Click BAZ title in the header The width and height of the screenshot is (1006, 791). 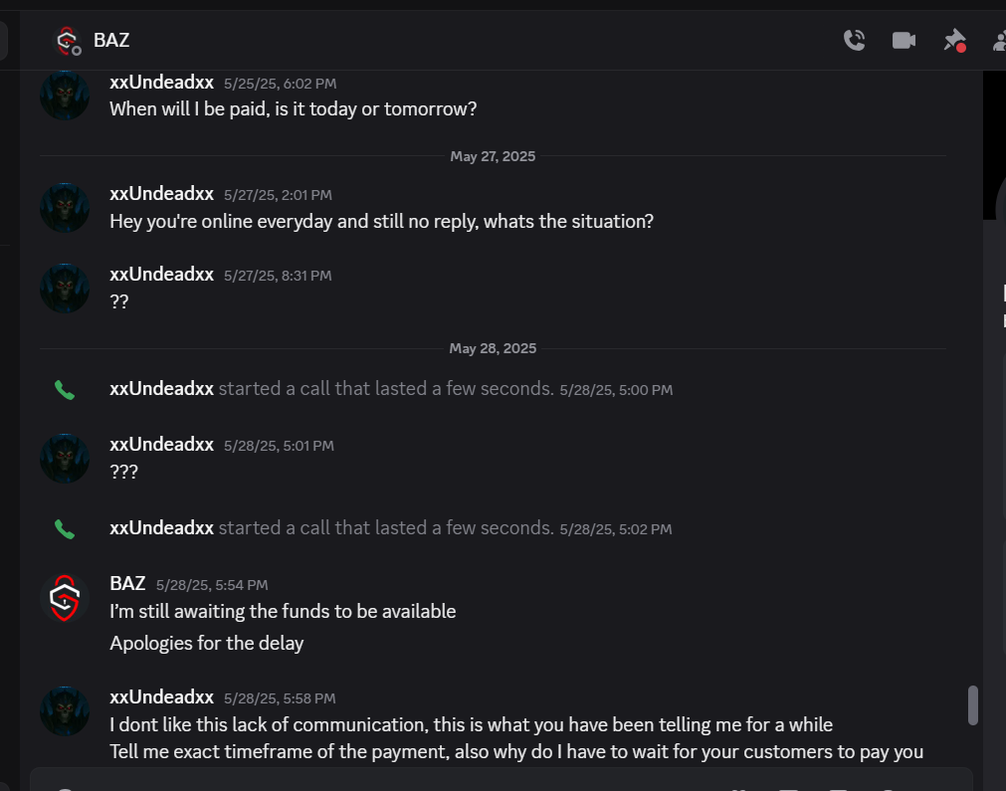coord(111,41)
